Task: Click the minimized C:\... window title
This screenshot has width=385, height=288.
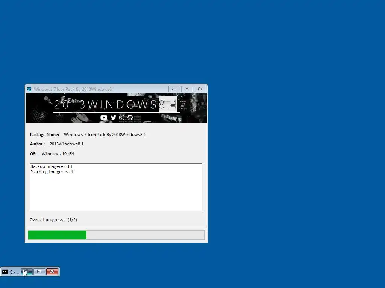Action: (x=14, y=272)
